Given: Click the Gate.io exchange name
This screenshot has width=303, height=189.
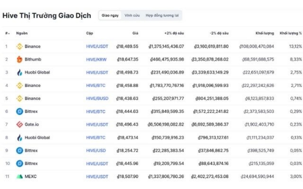Looking at the screenshot, I should click(x=32, y=125).
